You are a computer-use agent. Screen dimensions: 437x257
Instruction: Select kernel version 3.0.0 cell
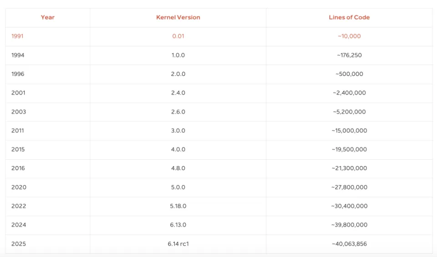178,131
